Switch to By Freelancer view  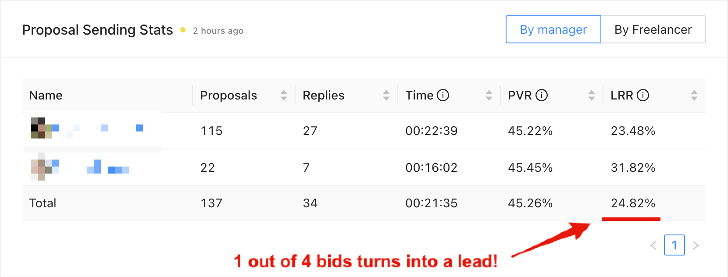pyautogui.click(x=653, y=29)
